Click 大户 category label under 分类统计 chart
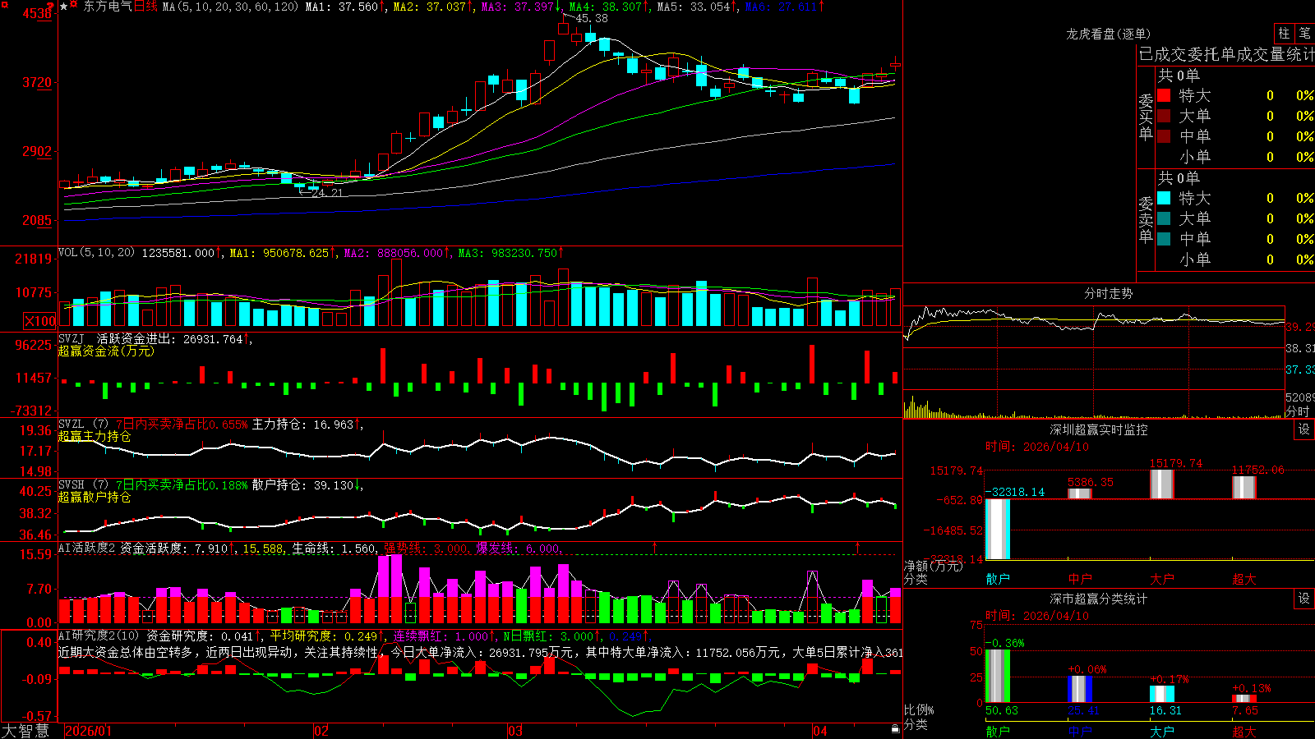This screenshot has height=739, width=1315. [x=1162, y=732]
